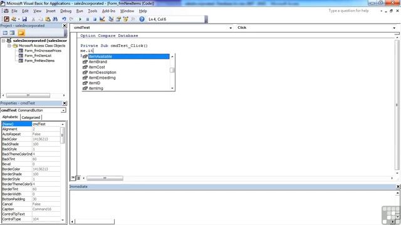
Task: Open the Tools menu
Action: click(x=92, y=11)
